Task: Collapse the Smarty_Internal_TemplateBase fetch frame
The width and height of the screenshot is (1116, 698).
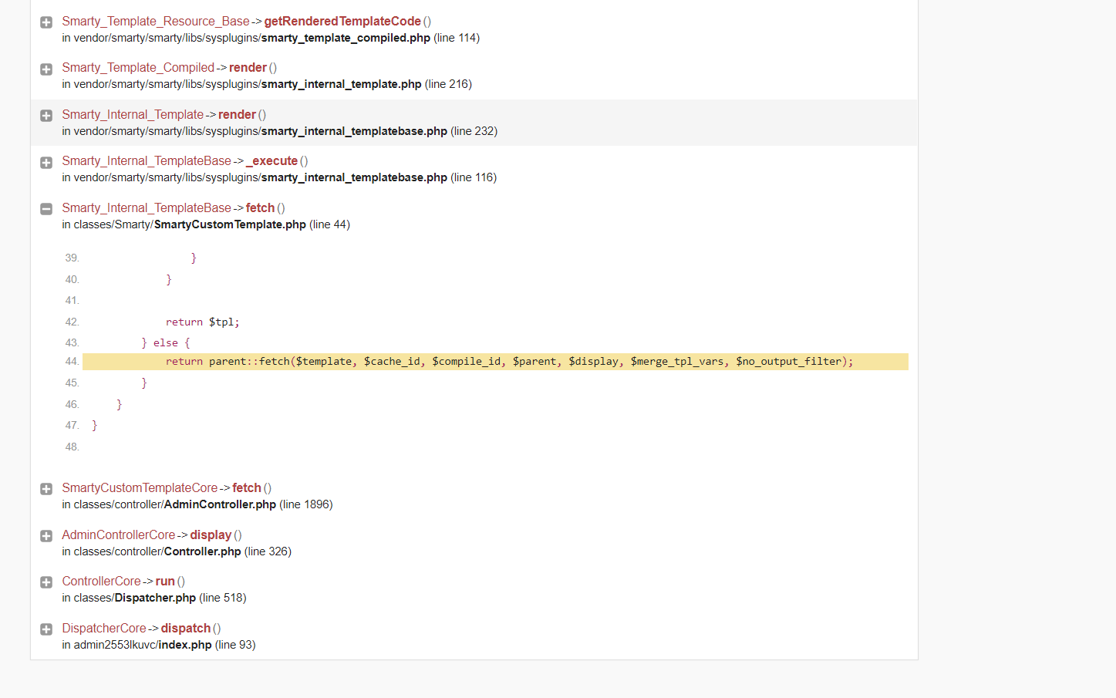Action: click(x=46, y=209)
